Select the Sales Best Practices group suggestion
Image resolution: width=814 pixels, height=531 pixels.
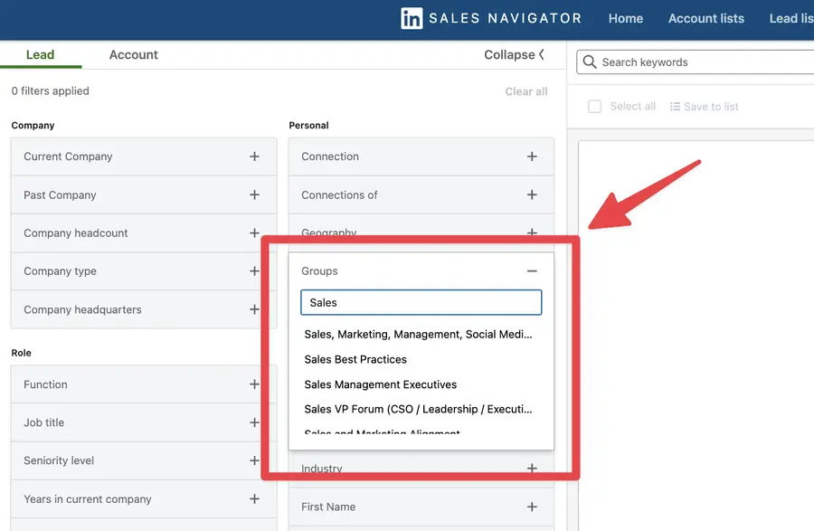point(355,359)
